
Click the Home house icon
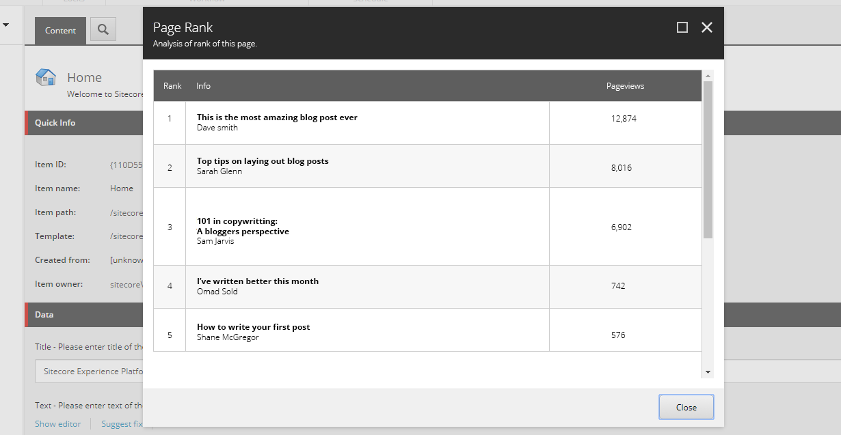click(46, 77)
